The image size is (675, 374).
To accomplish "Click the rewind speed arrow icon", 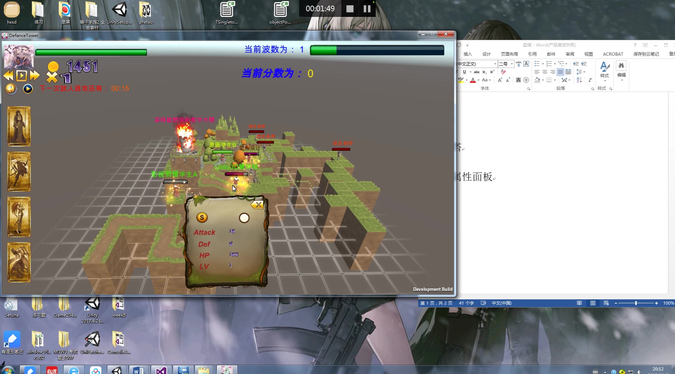I will point(8,75).
